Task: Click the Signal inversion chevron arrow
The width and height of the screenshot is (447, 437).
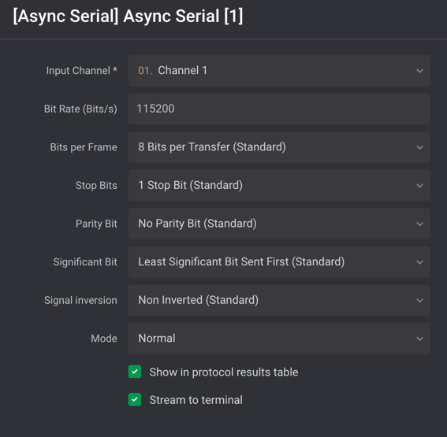Action: pos(419,300)
